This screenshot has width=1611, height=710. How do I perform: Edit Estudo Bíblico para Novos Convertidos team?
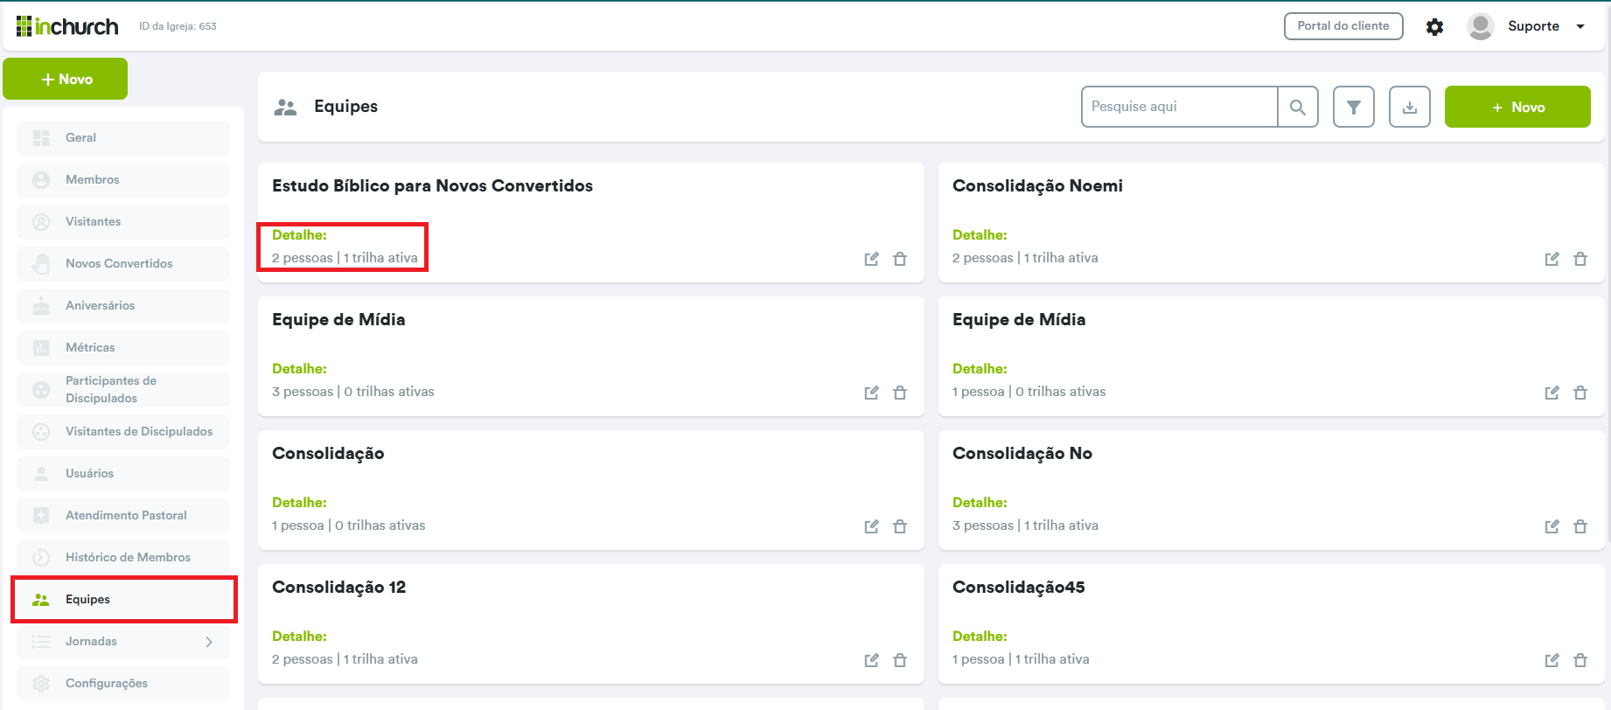[871, 259]
